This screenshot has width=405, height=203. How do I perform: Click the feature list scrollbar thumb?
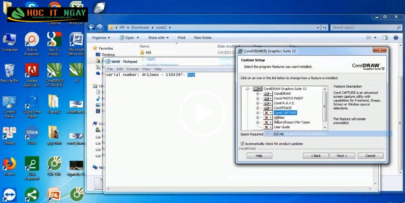[325, 106]
